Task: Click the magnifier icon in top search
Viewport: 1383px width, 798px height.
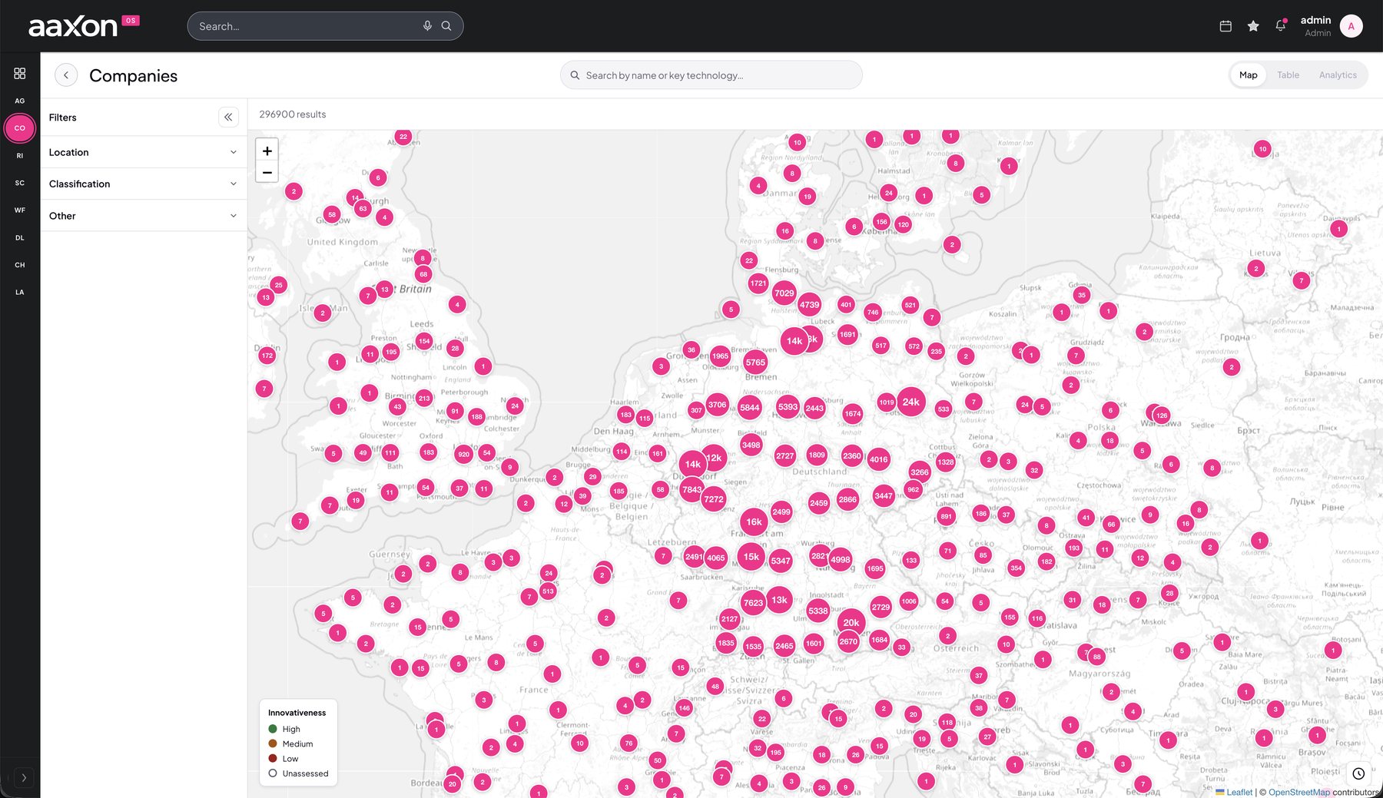Action: point(446,26)
